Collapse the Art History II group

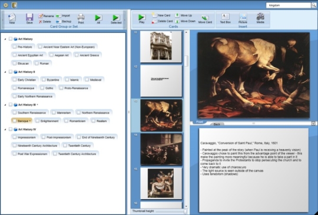pyautogui.click(x=5, y=72)
